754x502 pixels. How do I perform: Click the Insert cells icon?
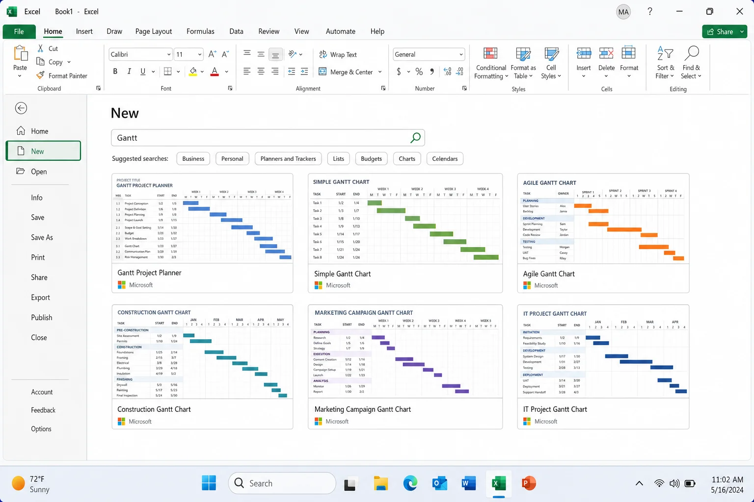pyautogui.click(x=584, y=53)
